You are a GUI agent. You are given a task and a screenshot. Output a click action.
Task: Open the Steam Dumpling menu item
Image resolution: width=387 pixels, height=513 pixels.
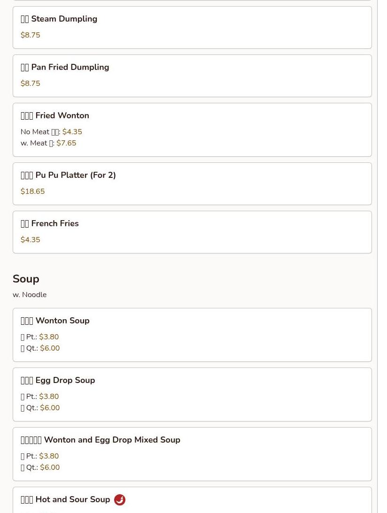192,28
